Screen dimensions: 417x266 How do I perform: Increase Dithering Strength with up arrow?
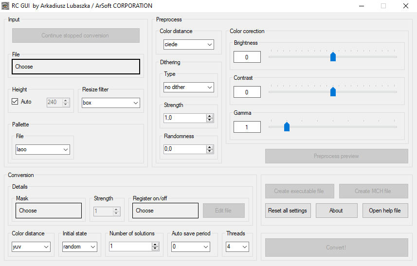coord(210,116)
